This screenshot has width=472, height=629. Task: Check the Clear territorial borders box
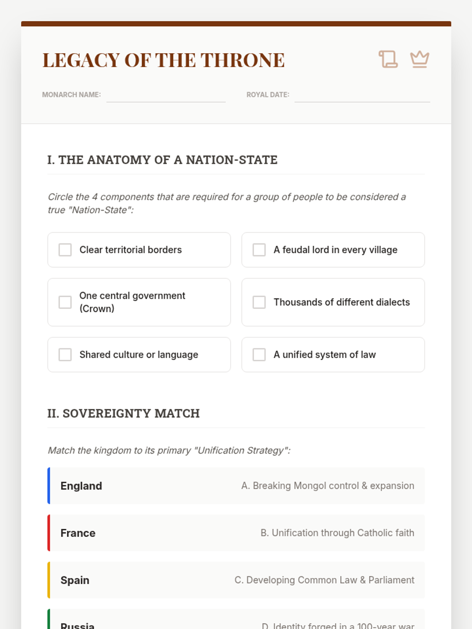65,250
